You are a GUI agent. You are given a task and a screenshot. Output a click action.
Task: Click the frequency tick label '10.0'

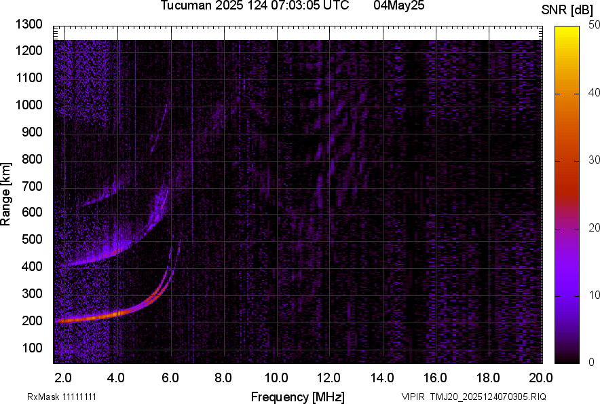276,378
